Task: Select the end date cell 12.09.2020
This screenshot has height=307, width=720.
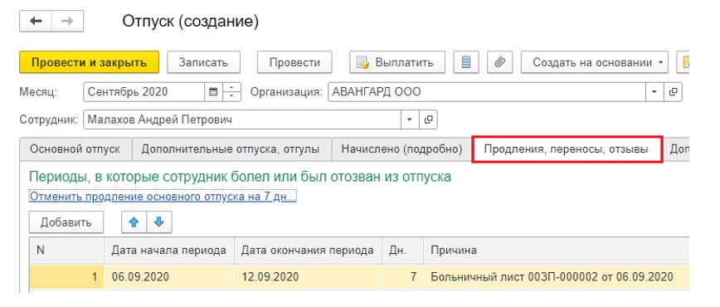Action: (308, 277)
